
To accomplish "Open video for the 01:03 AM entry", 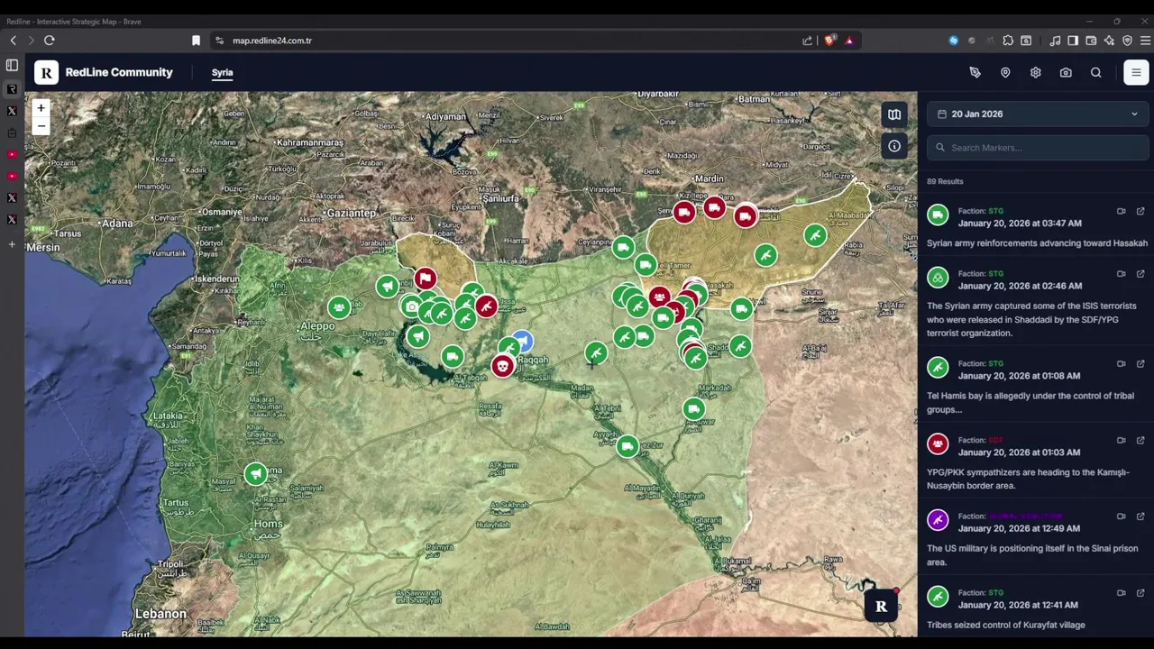I will tap(1121, 440).
